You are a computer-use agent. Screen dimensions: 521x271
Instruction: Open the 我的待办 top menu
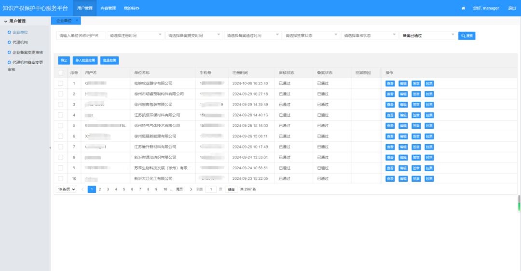(131, 8)
